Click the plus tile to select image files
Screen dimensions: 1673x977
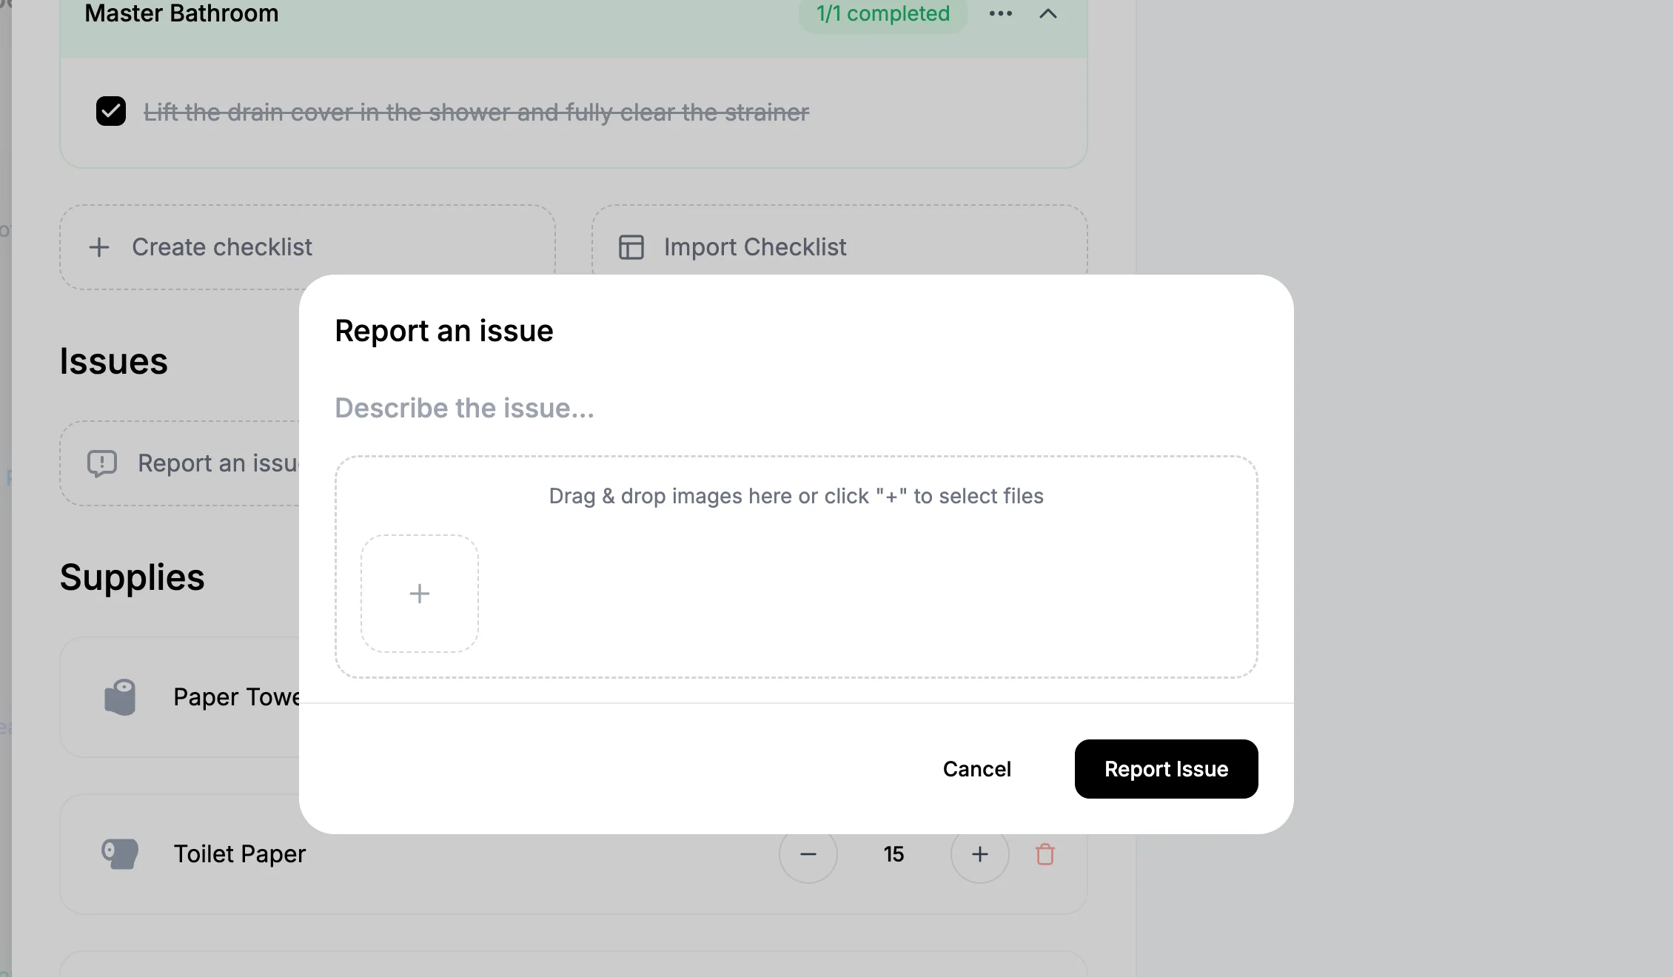point(420,594)
